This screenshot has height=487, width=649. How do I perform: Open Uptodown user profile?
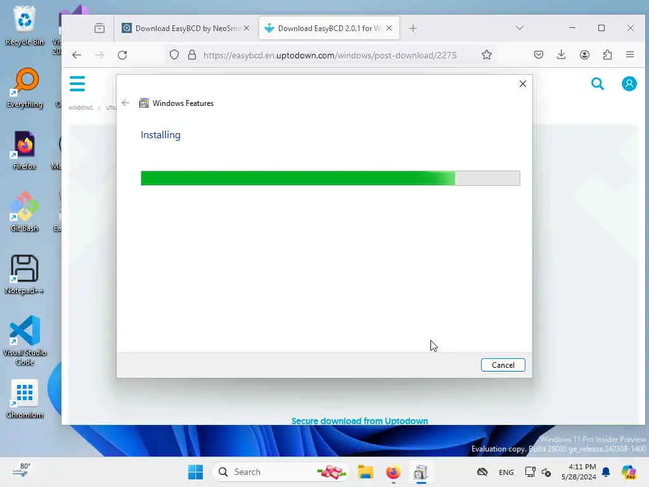click(629, 84)
